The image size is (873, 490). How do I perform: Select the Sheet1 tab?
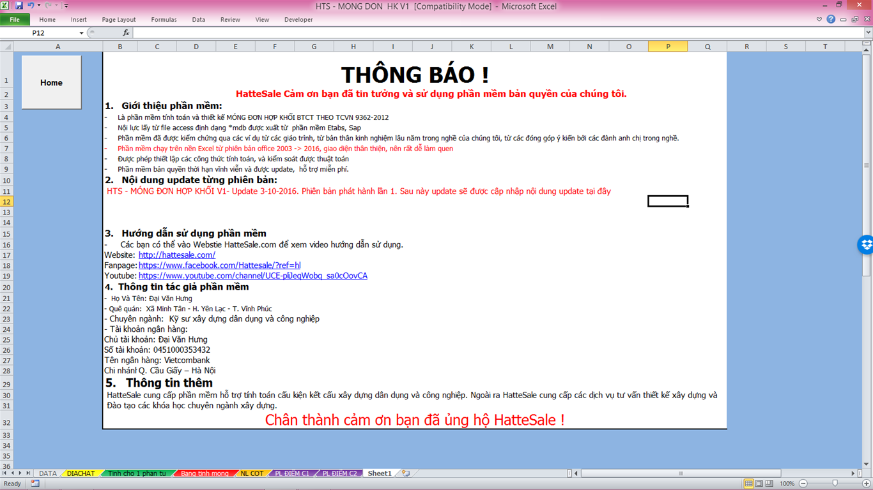point(380,473)
